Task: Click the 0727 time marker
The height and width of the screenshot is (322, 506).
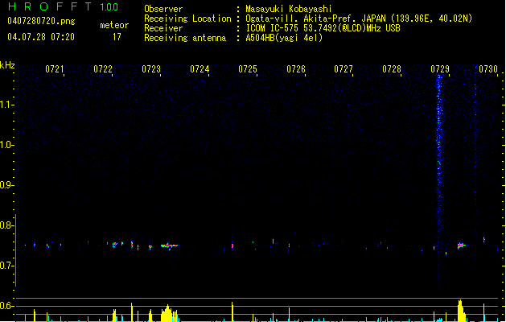Action: click(x=344, y=69)
